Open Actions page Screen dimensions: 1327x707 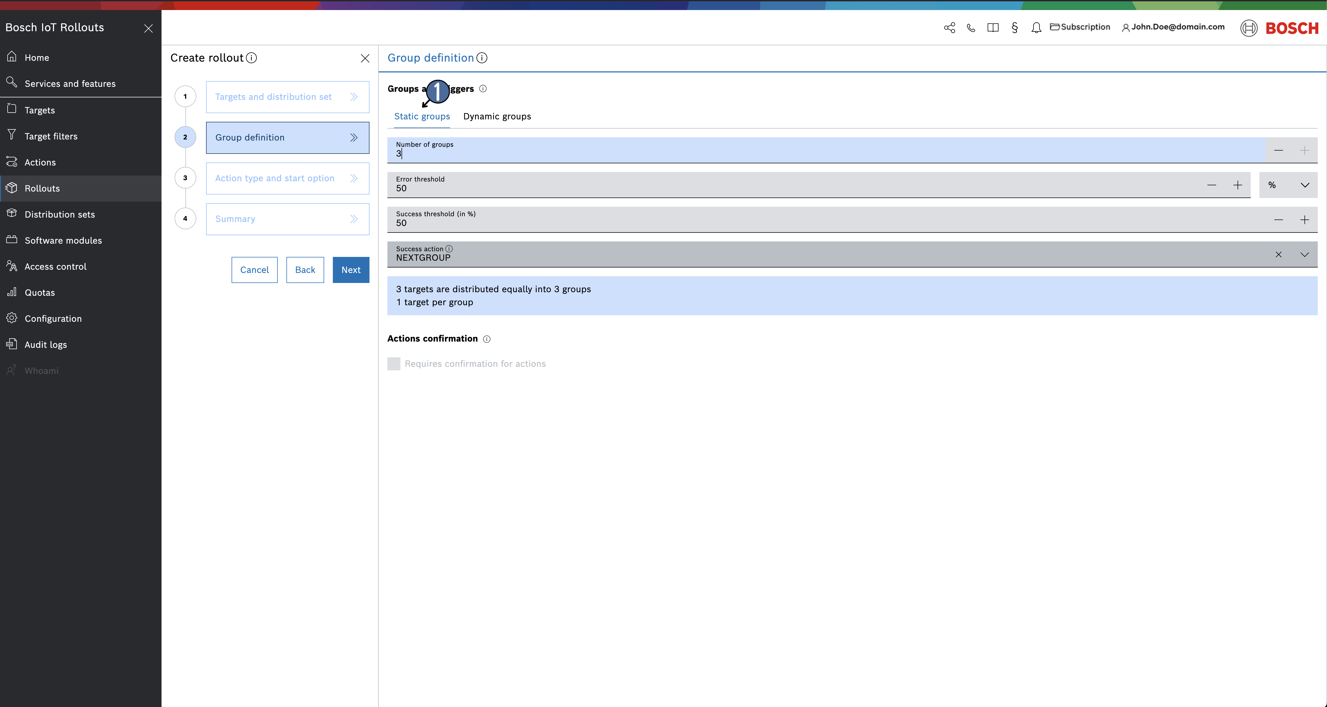[x=80, y=162]
